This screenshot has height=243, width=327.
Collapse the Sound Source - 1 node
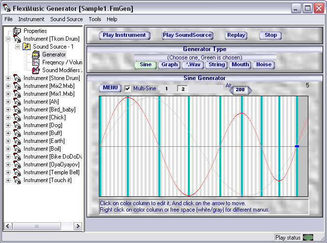tap(18, 47)
